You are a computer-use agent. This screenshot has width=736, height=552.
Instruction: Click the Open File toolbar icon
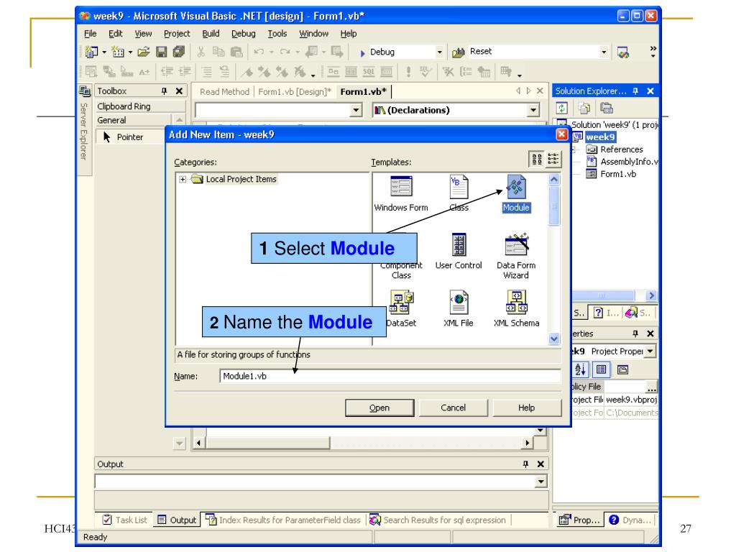pos(144,52)
